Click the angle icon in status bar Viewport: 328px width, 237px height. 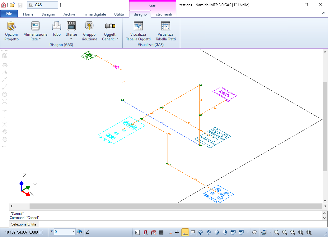tap(87, 232)
